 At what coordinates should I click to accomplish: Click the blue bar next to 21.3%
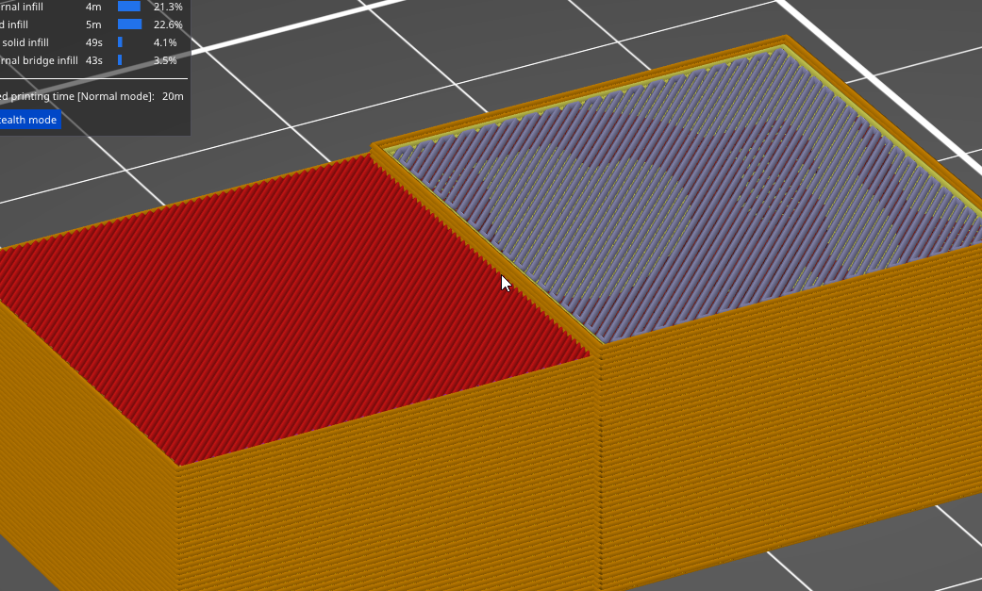(129, 7)
